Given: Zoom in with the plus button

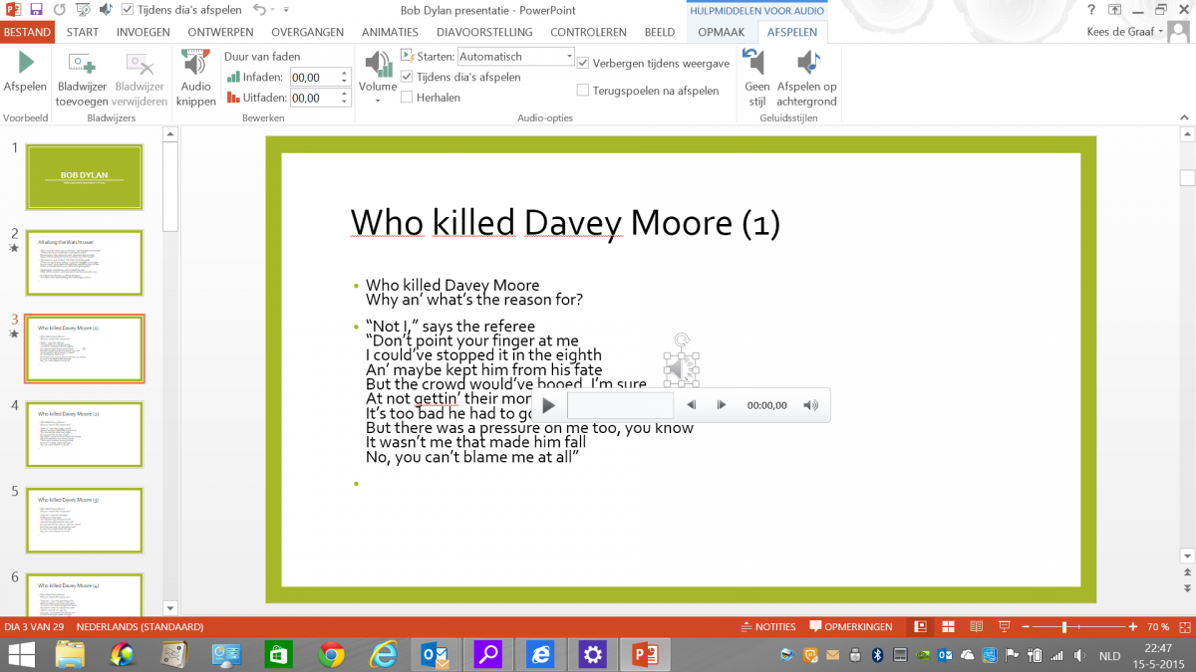Looking at the screenshot, I should click(1133, 627).
